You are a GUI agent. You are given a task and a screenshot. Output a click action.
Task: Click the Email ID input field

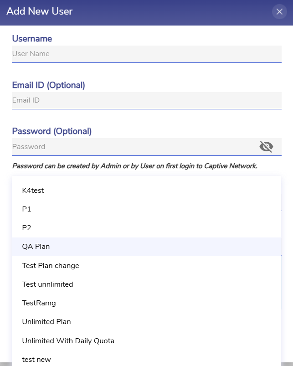[146, 100]
